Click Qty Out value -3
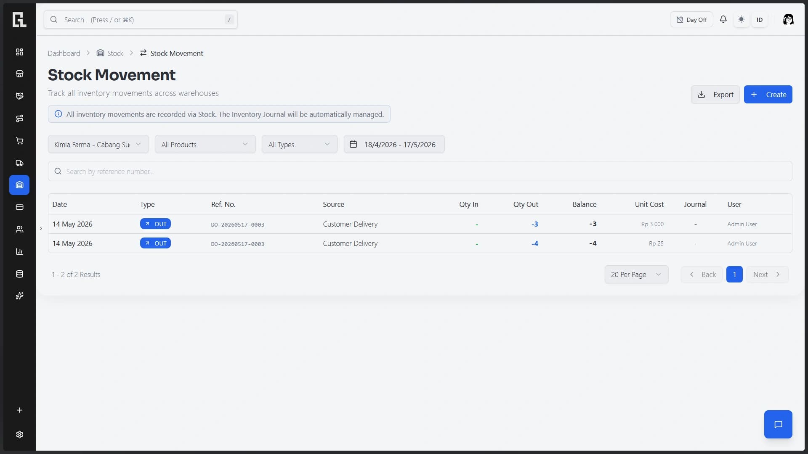 (534, 224)
